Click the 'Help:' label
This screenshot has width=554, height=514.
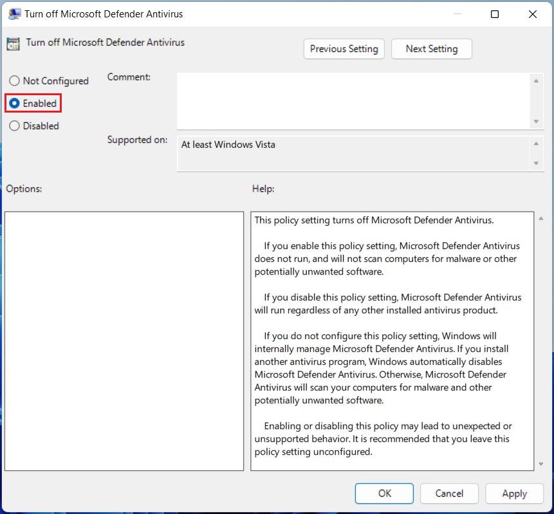tap(263, 188)
